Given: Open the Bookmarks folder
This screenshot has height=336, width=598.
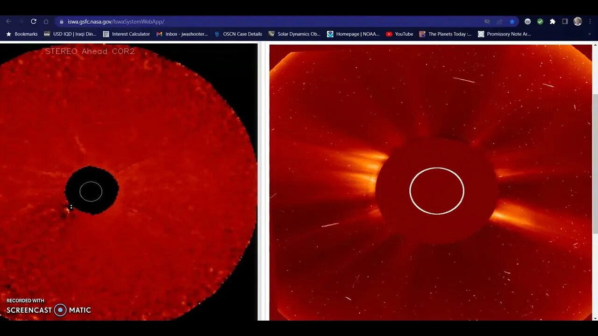Looking at the screenshot, I should (x=21, y=34).
